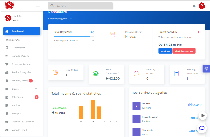The width and height of the screenshot is (210, 137).
Task: Click the Total Orders pie chart icon
Action: [x=55, y=72]
